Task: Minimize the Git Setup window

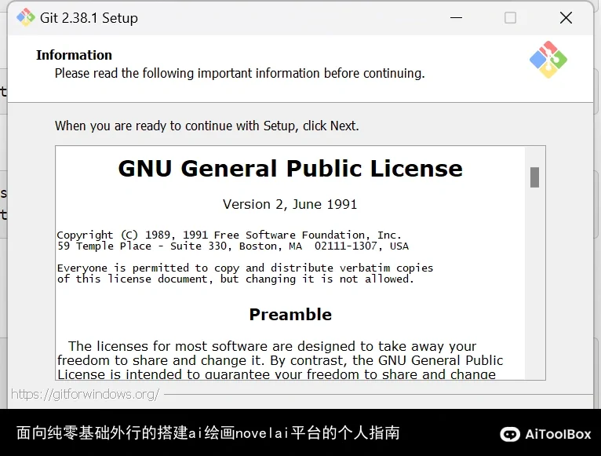Action: pos(456,17)
